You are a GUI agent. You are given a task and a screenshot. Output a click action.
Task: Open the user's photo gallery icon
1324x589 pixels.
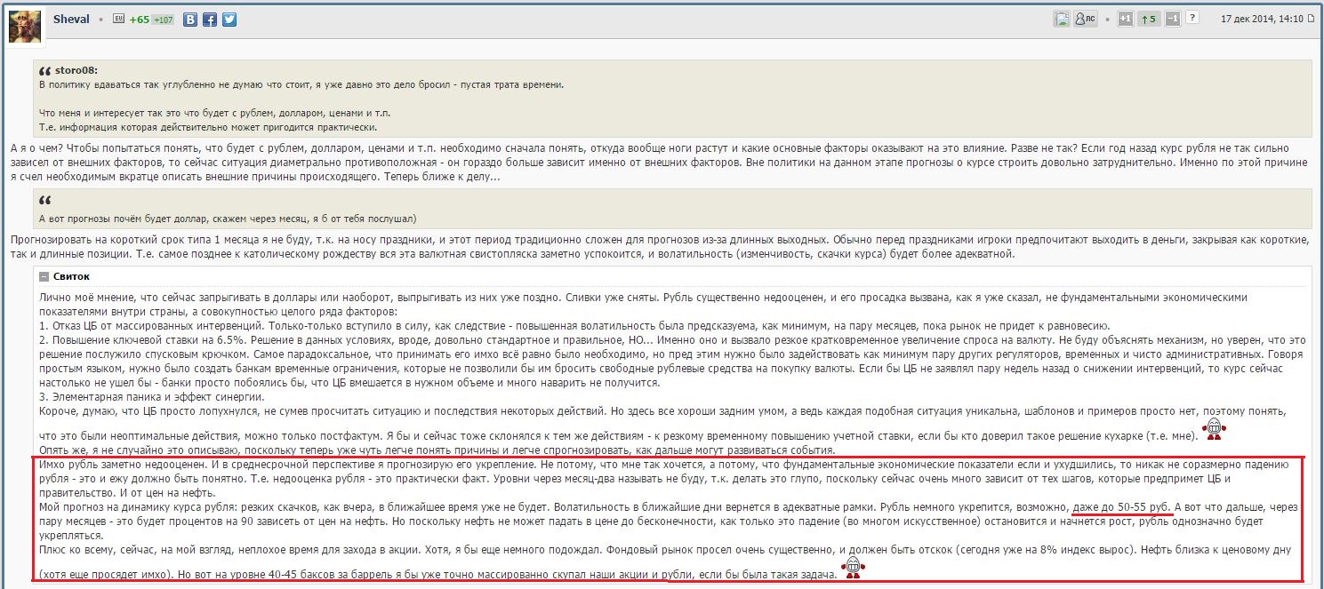coord(1062,19)
